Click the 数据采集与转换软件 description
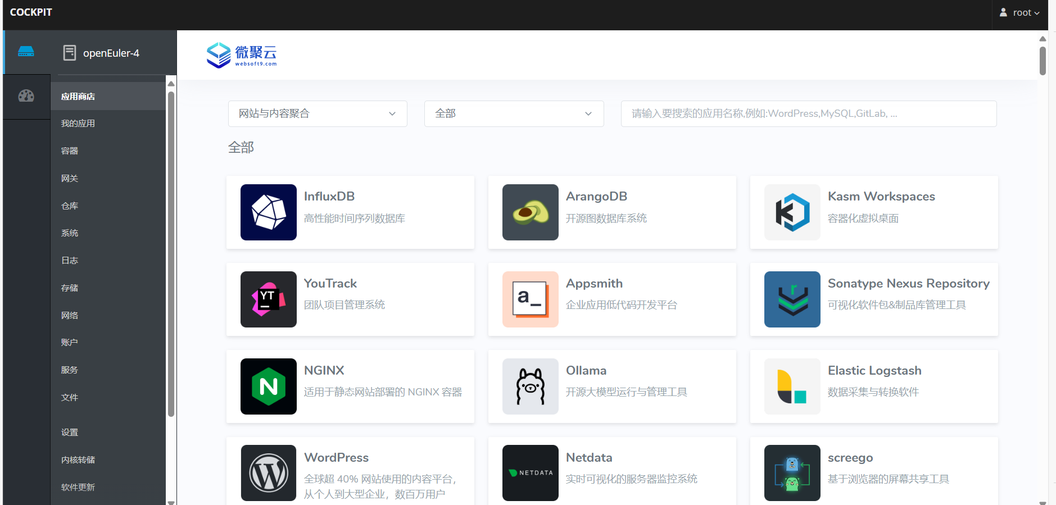 pos(873,392)
